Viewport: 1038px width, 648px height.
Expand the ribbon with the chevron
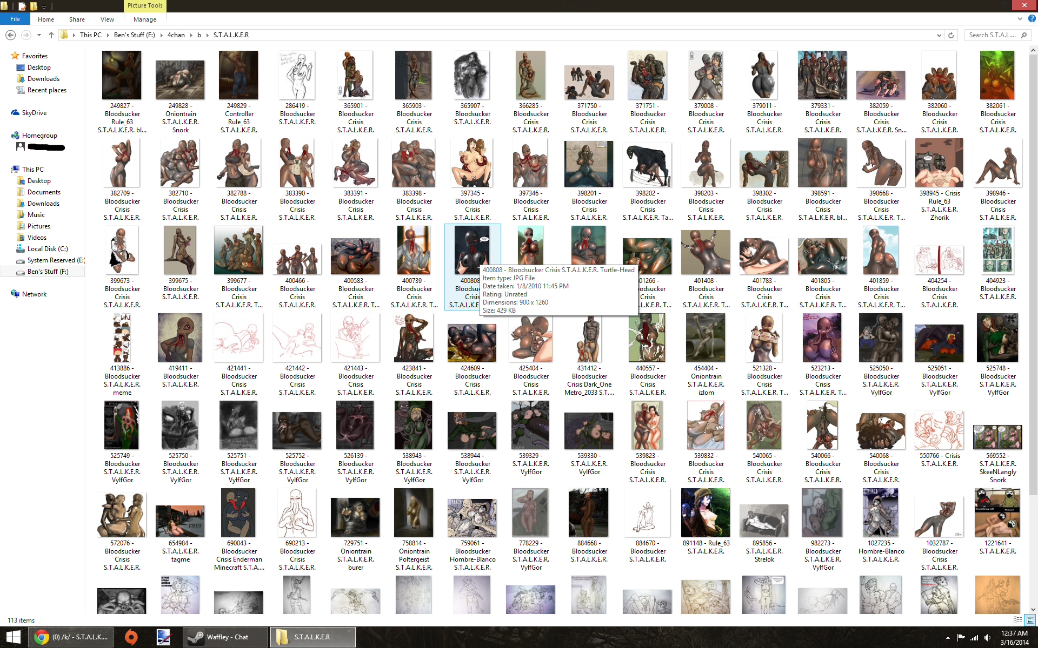pyautogui.click(x=1020, y=18)
